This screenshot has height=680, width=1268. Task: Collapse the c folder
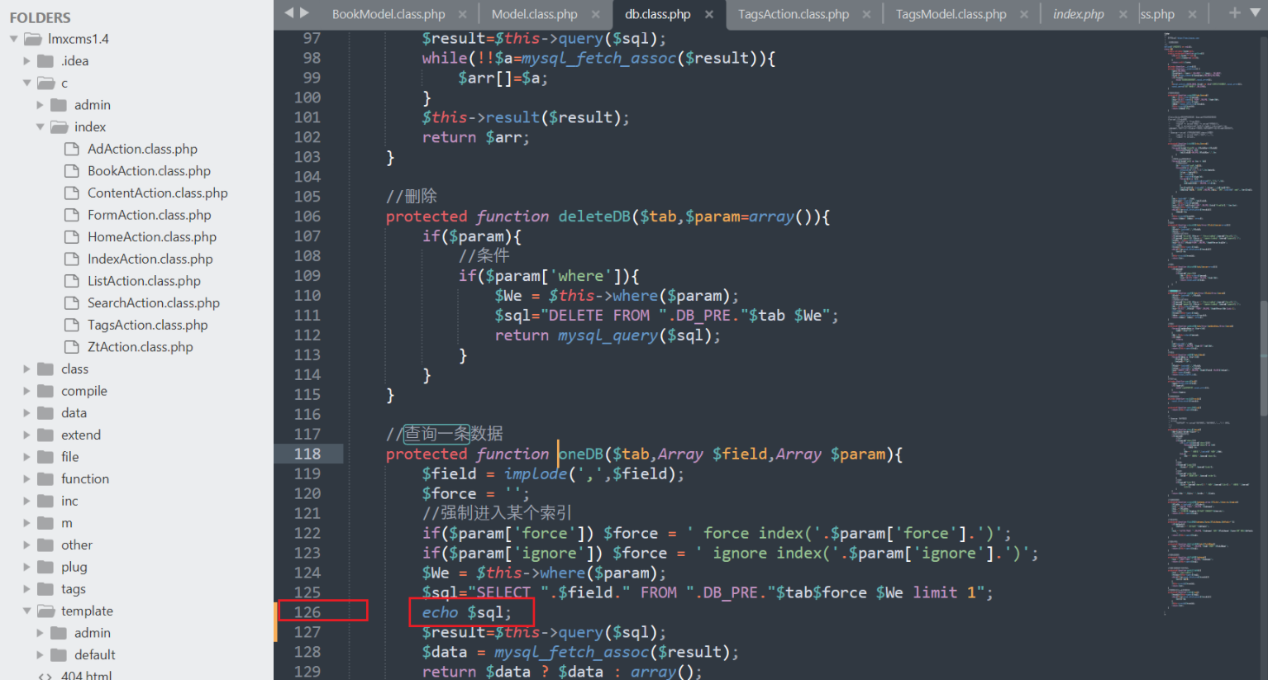click(x=26, y=83)
